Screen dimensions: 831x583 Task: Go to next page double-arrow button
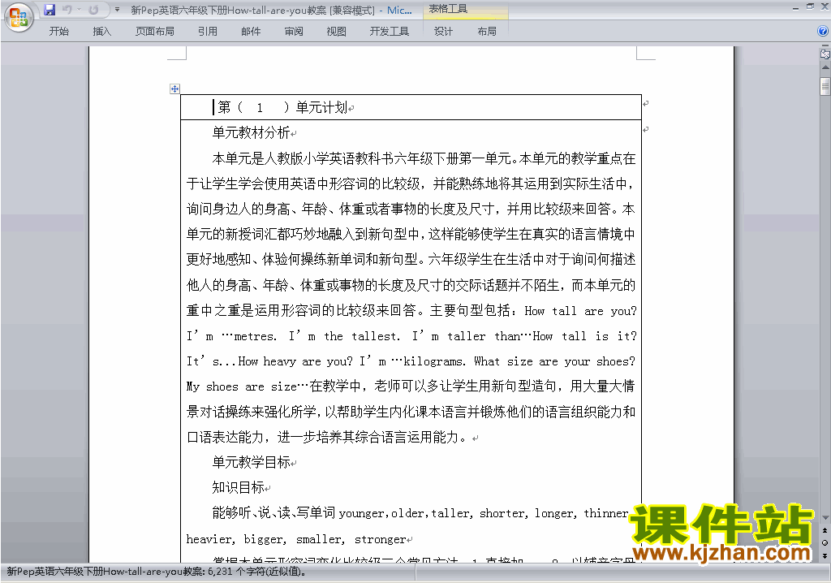825,555
